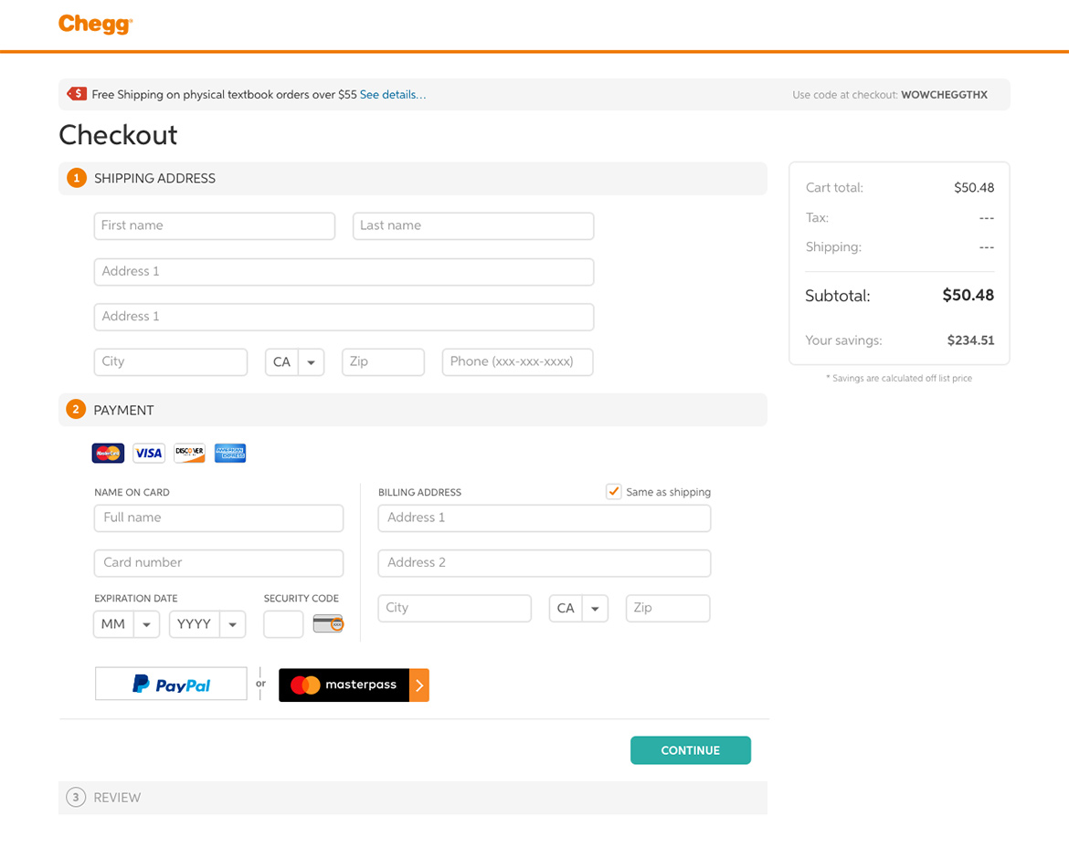This screenshot has height=868, width=1069.
Task: Focus the billing Address 2 field
Action: pyautogui.click(x=544, y=563)
